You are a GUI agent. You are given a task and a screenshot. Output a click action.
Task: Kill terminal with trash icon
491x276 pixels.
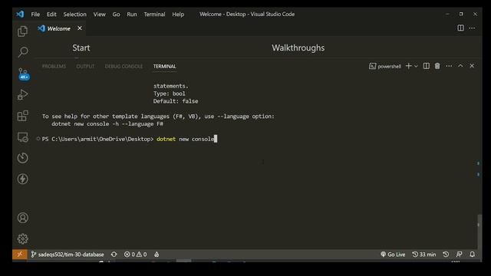tap(437, 66)
